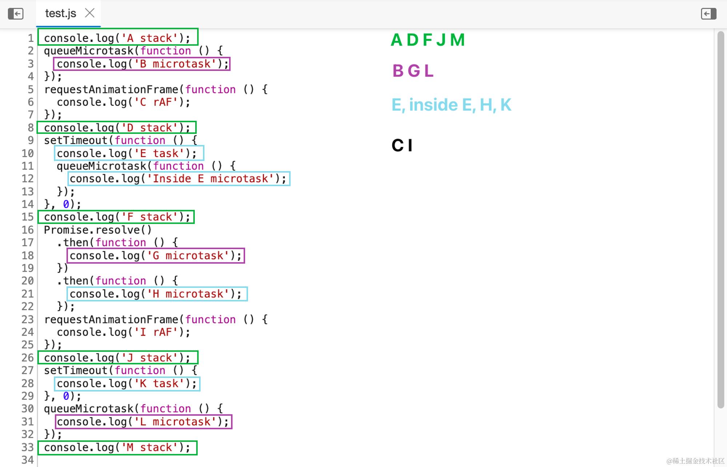727x467 pixels.
Task: Click the 'M stack' console.log line
Action: [x=117, y=447]
